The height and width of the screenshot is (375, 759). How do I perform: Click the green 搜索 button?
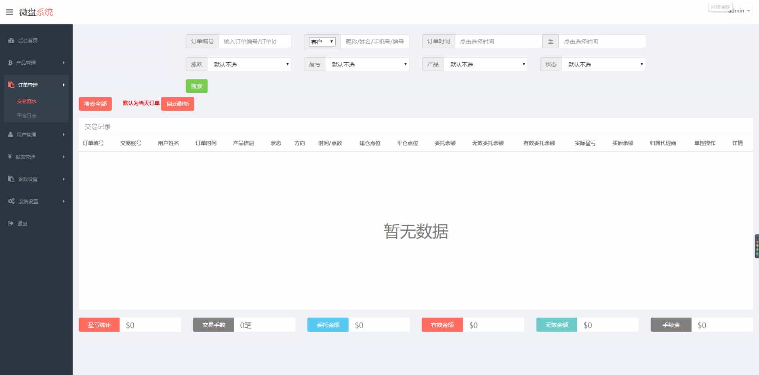[x=197, y=86]
